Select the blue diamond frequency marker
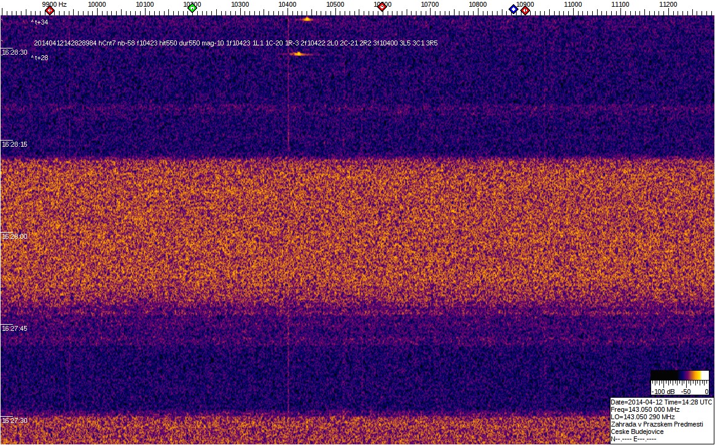715x445 pixels. 514,9
